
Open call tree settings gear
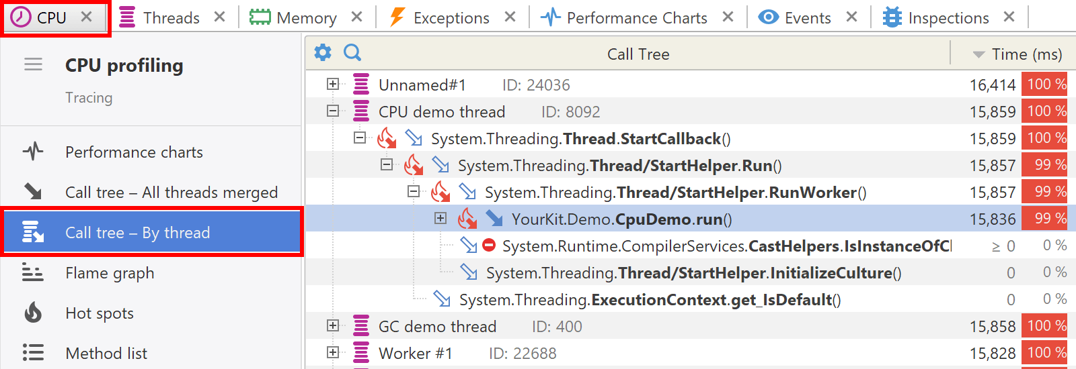tap(323, 52)
